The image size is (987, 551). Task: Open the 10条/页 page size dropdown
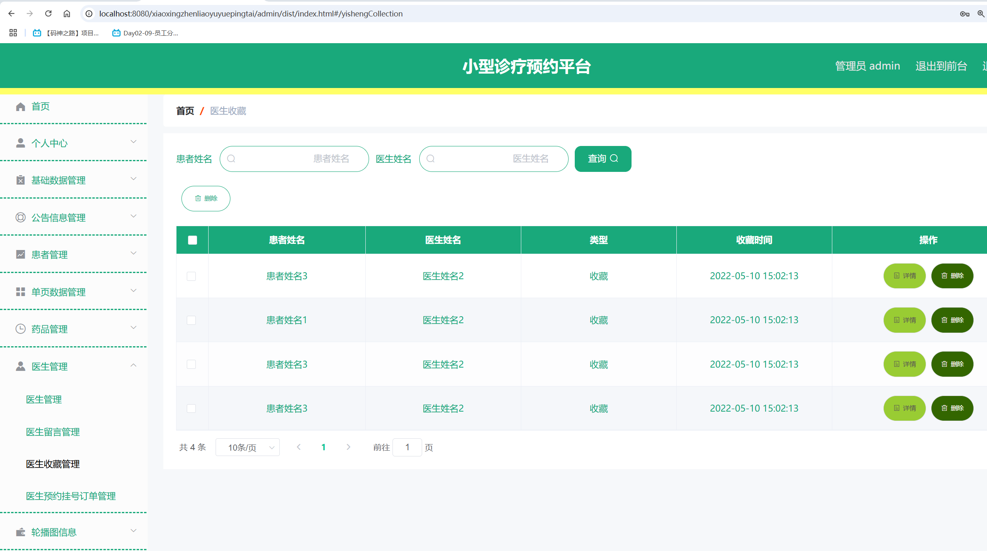(x=248, y=447)
